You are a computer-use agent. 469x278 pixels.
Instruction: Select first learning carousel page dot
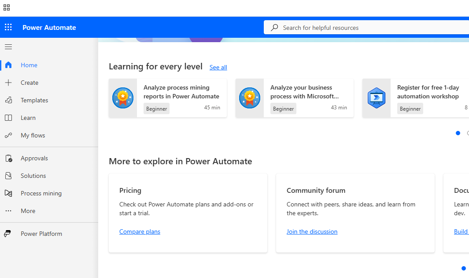[x=458, y=133]
